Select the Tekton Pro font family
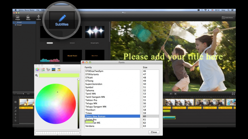248x139 pixels. tap(112, 100)
